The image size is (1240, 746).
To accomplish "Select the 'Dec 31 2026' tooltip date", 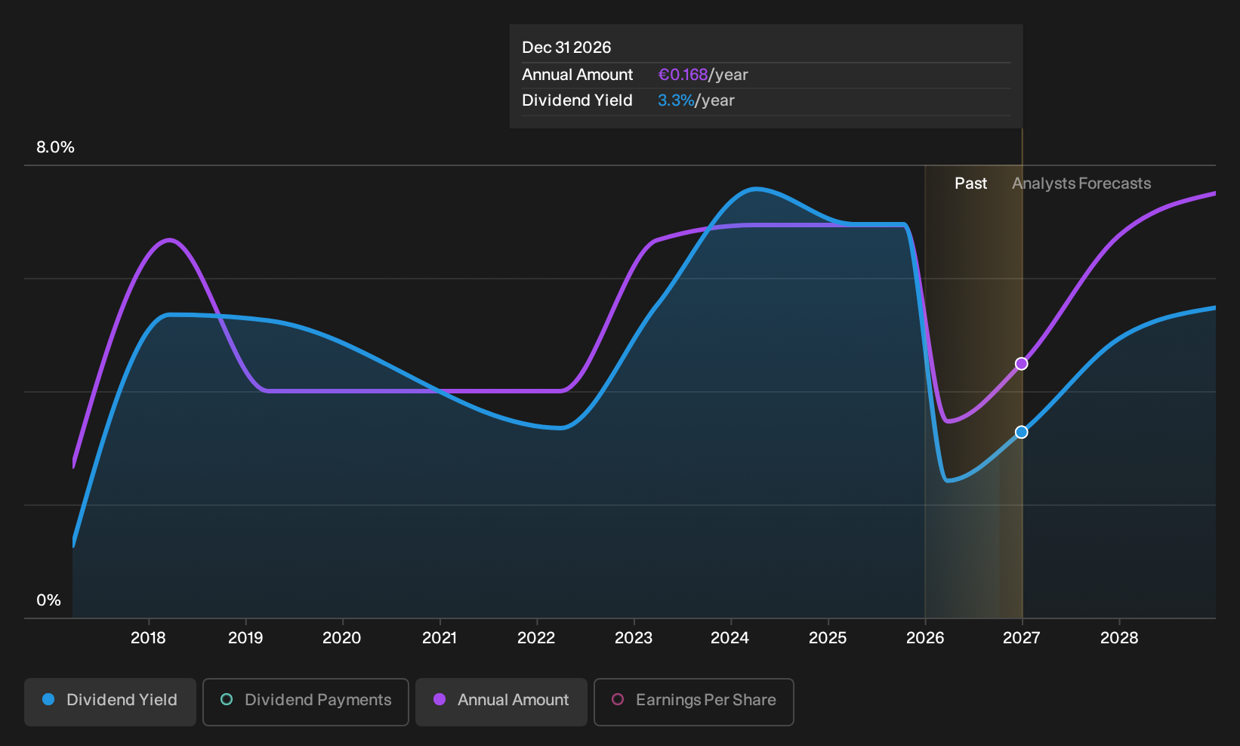I will [566, 48].
